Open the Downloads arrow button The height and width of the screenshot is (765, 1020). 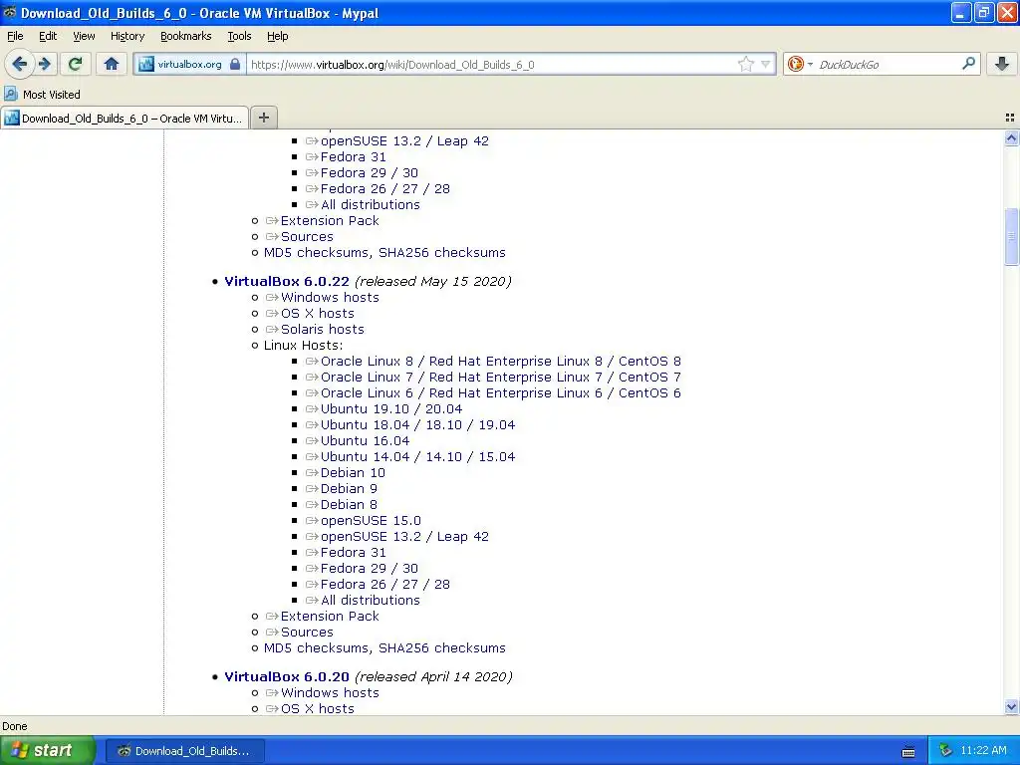point(1002,64)
